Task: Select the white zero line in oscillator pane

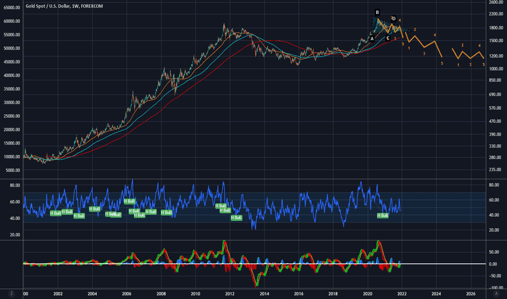Action: [255, 264]
